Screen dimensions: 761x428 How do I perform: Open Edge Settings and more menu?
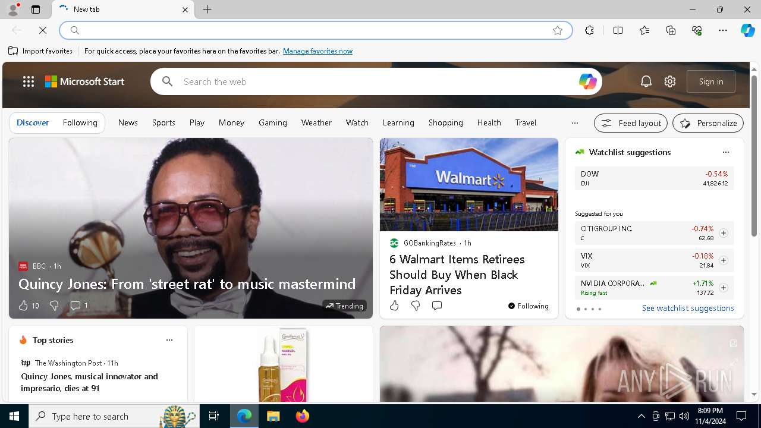point(723,30)
